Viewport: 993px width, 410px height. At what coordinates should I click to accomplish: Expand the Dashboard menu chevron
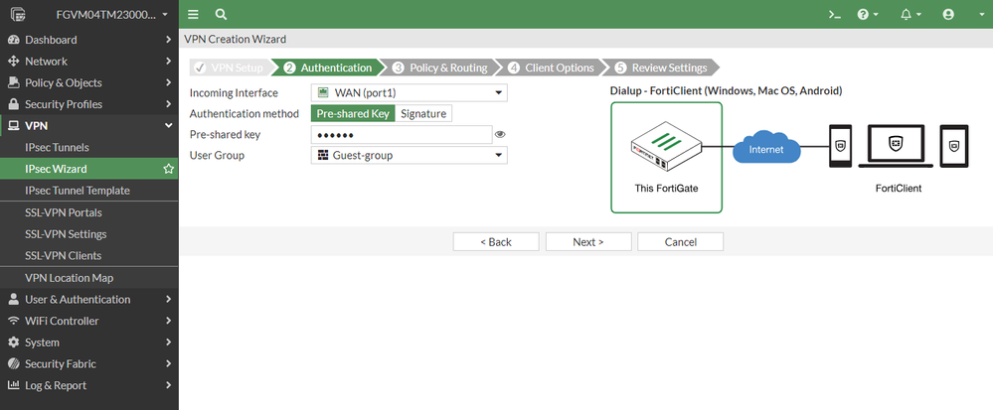point(168,40)
